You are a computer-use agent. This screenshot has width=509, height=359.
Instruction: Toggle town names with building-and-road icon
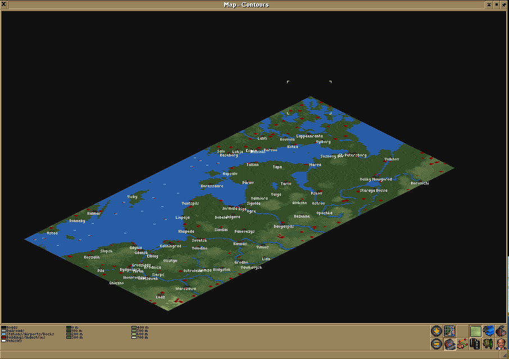pos(449,344)
